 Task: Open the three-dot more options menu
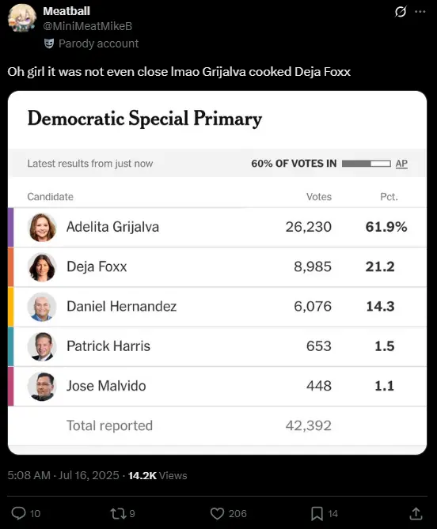420,12
